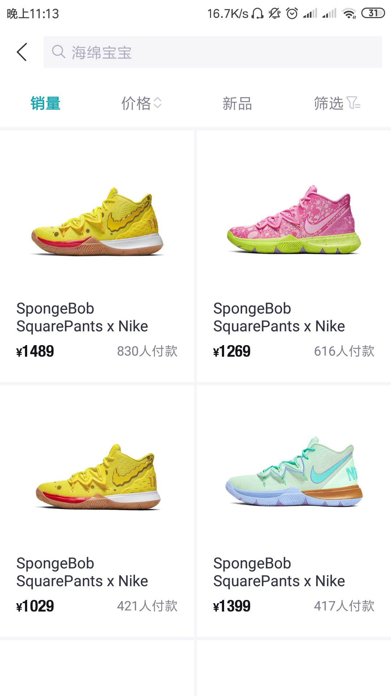Focus the 海绵宝宝 search field
This screenshot has height=696, width=391.
pos(213,52)
